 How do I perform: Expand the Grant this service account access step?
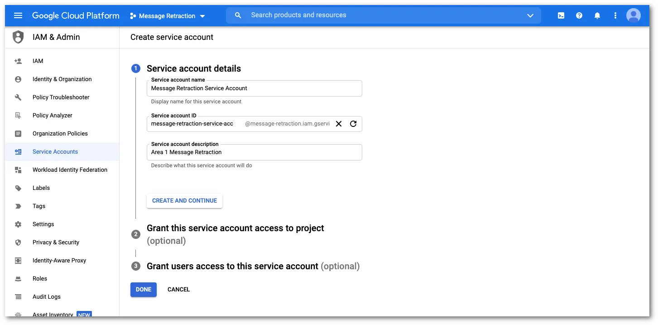click(x=235, y=228)
